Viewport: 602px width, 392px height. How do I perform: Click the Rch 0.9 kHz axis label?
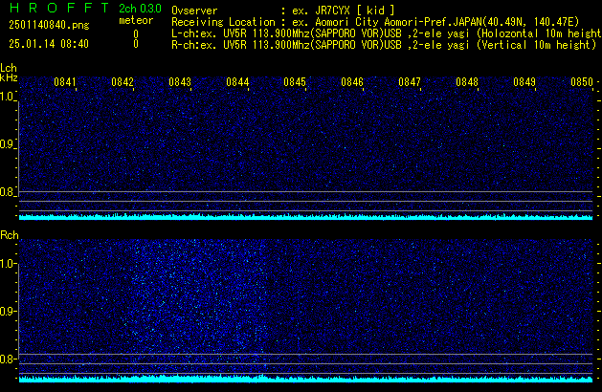7,311
